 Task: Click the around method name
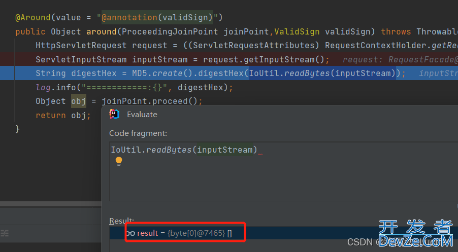[101, 31]
